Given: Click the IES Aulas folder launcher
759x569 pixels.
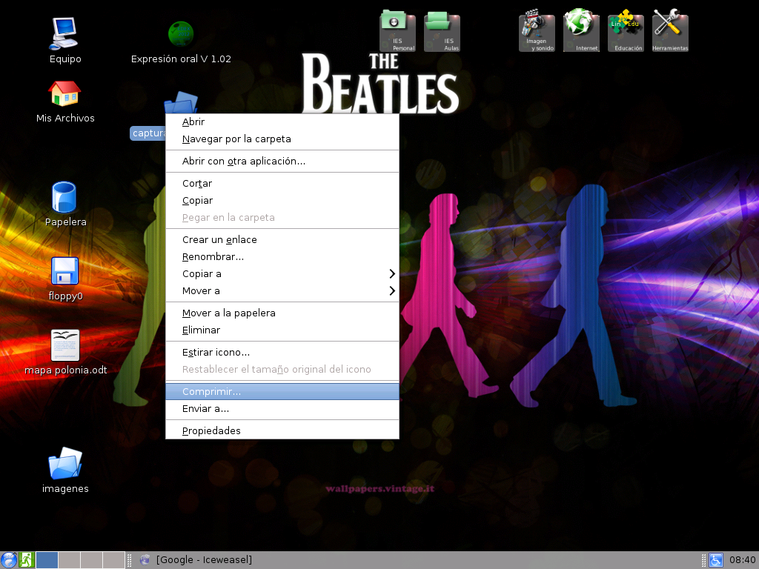Looking at the screenshot, I should click(x=442, y=31).
